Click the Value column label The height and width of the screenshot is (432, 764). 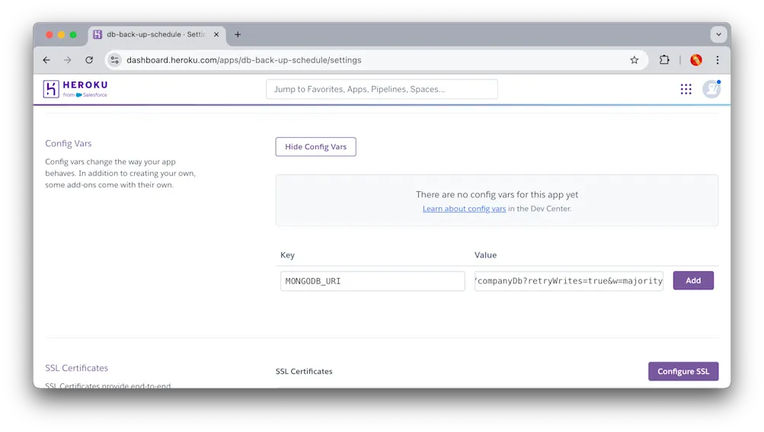[x=485, y=255]
